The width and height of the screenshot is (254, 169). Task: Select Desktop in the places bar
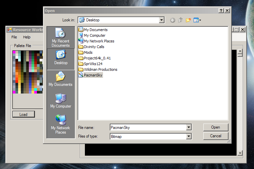coord(61,57)
